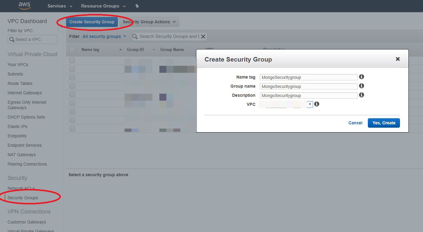Open Egress Only Internet Gateways
The height and width of the screenshot is (232, 423).
pyautogui.click(x=27, y=105)
